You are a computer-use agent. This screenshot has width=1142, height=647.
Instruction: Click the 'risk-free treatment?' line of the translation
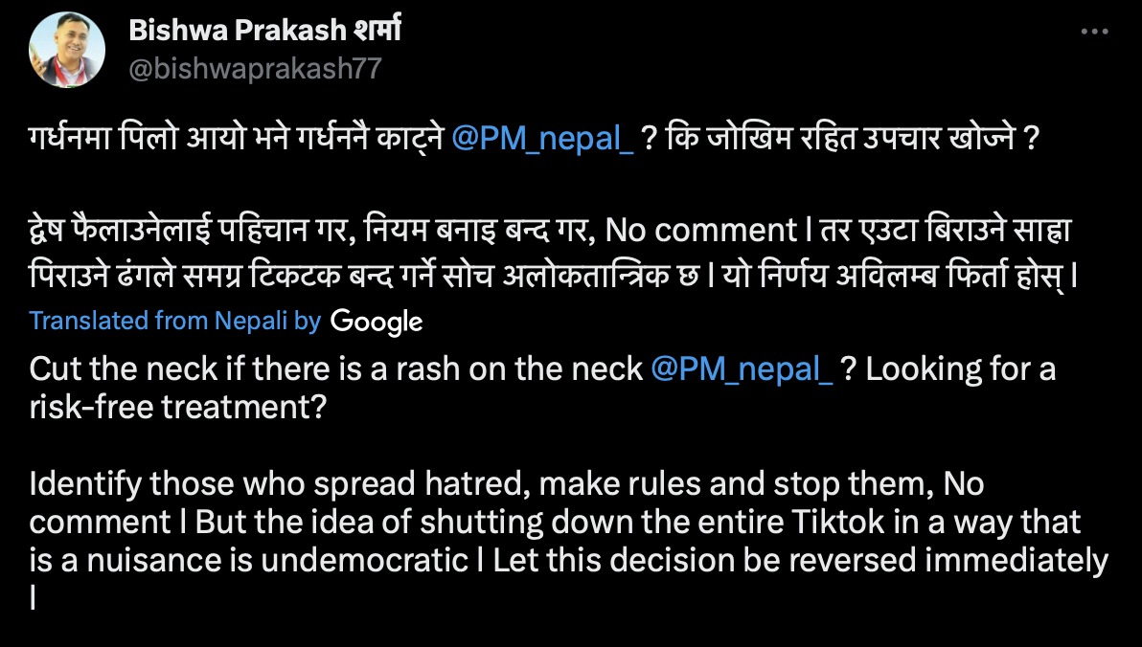(178, 407)
